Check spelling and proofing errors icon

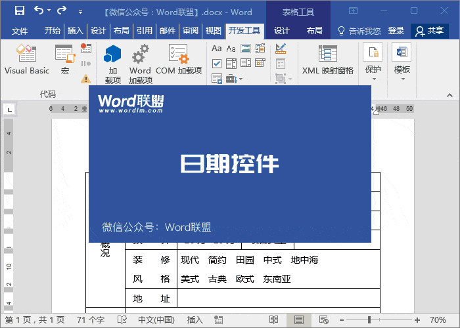122,320
